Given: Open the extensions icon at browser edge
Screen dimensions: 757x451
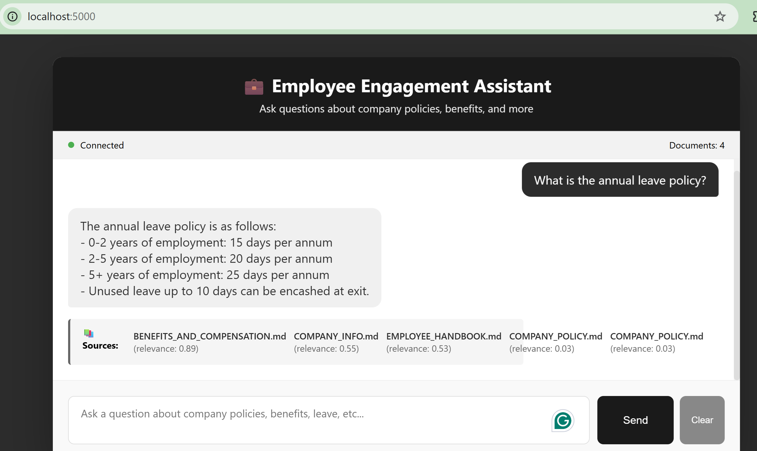Looking at the screenshot, I should click(x=754, y=16).
